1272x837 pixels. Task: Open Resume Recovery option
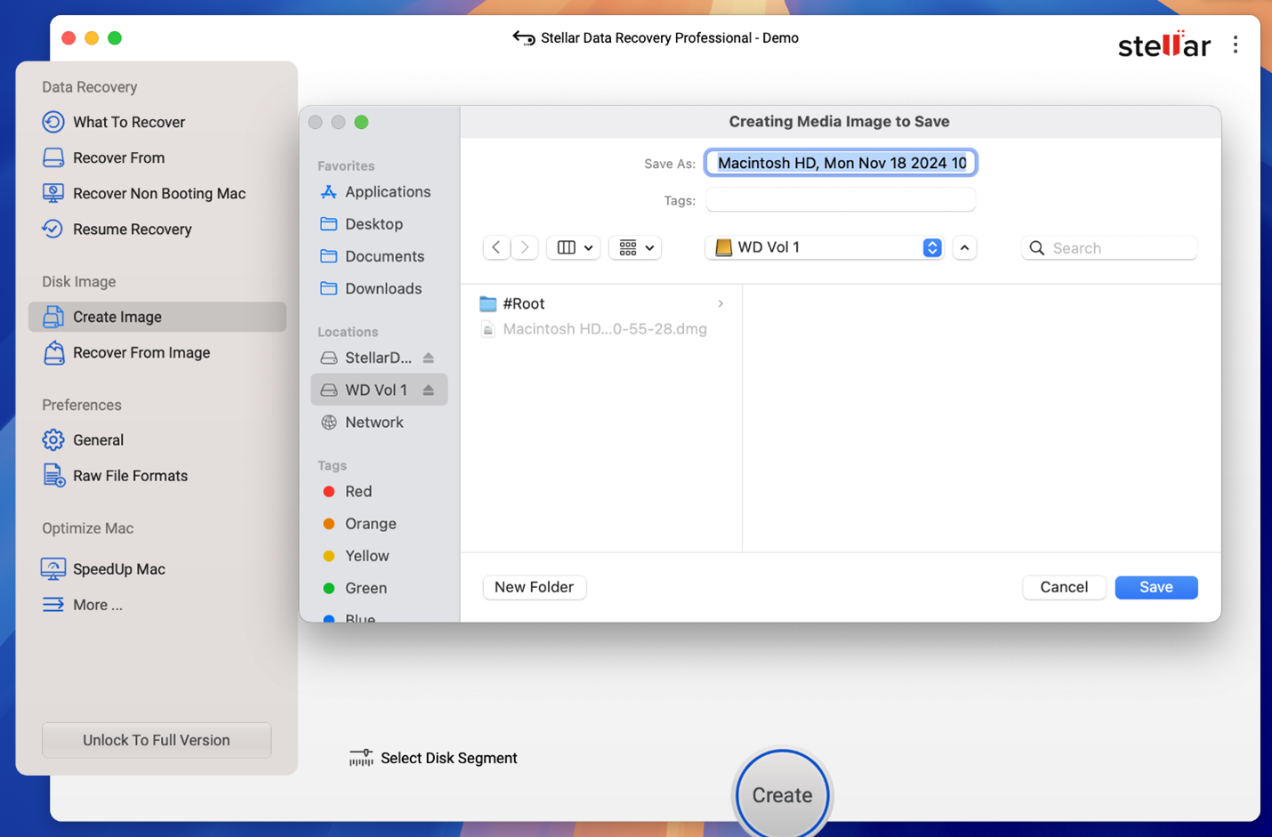click(117, 229)
